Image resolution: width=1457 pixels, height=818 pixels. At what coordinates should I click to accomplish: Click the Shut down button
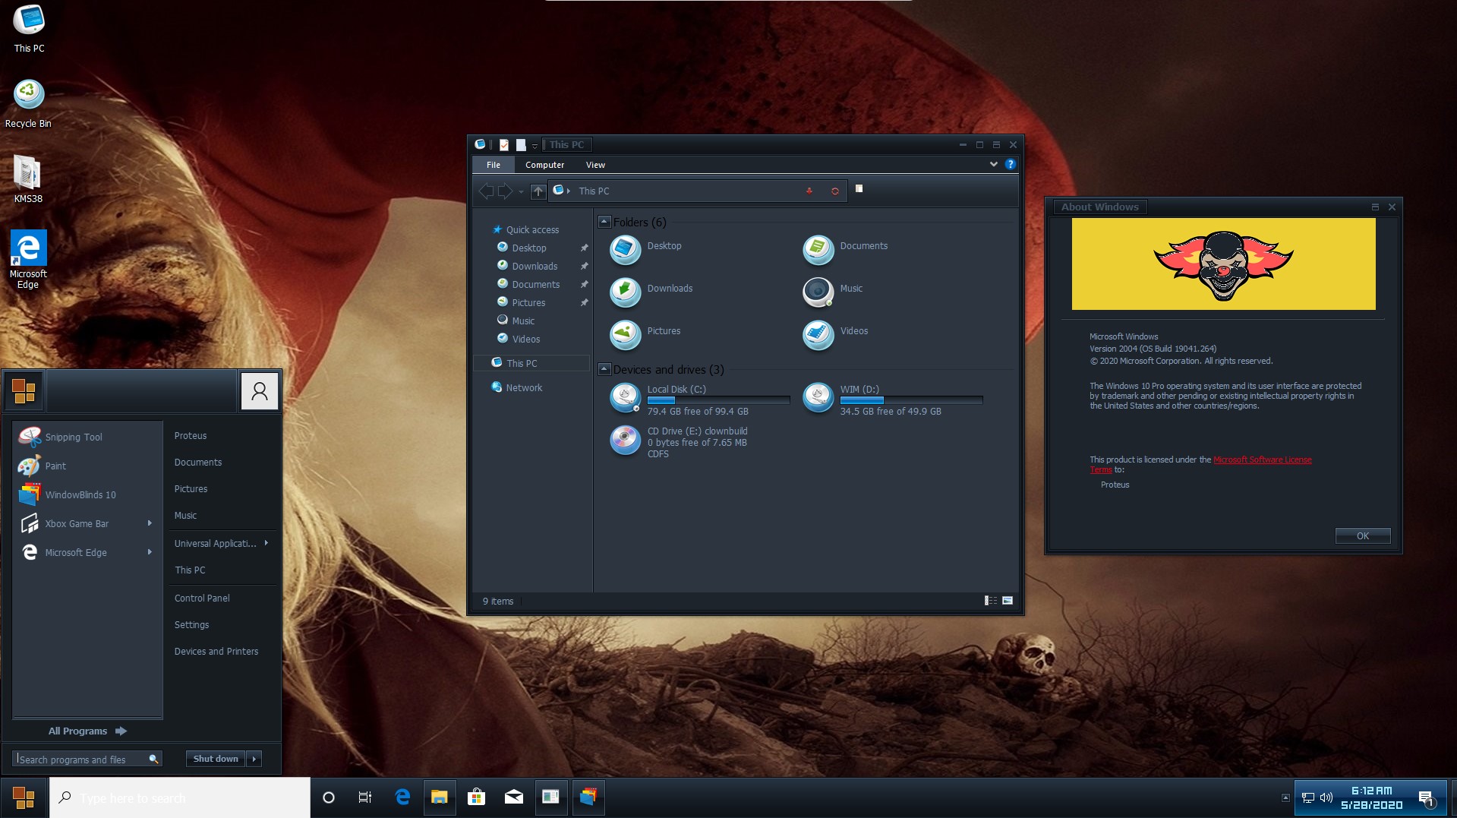216,759
